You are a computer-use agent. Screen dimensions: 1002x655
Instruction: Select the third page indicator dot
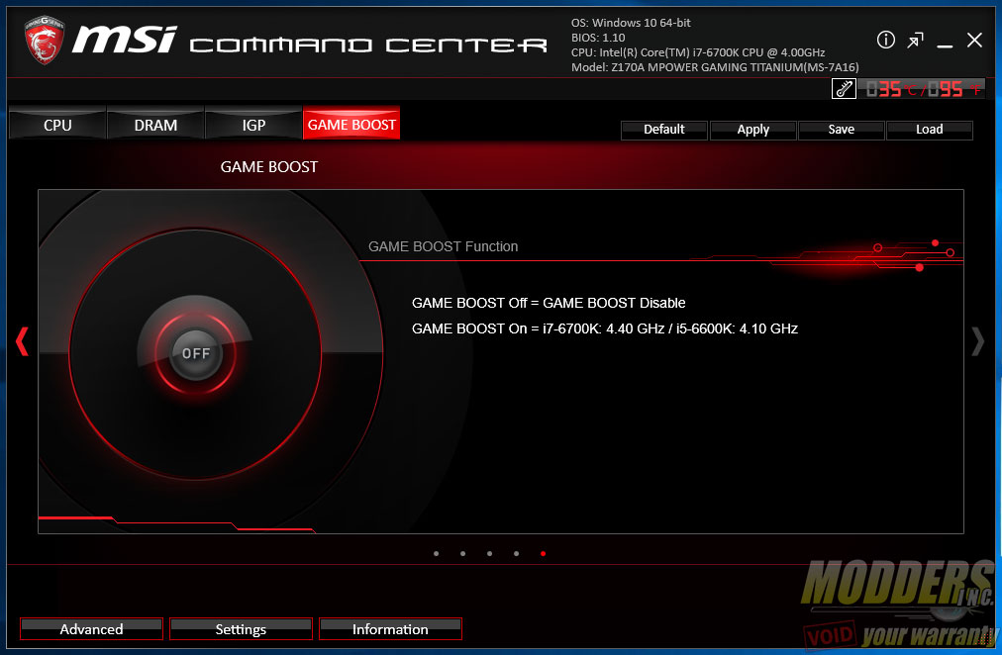489,553
